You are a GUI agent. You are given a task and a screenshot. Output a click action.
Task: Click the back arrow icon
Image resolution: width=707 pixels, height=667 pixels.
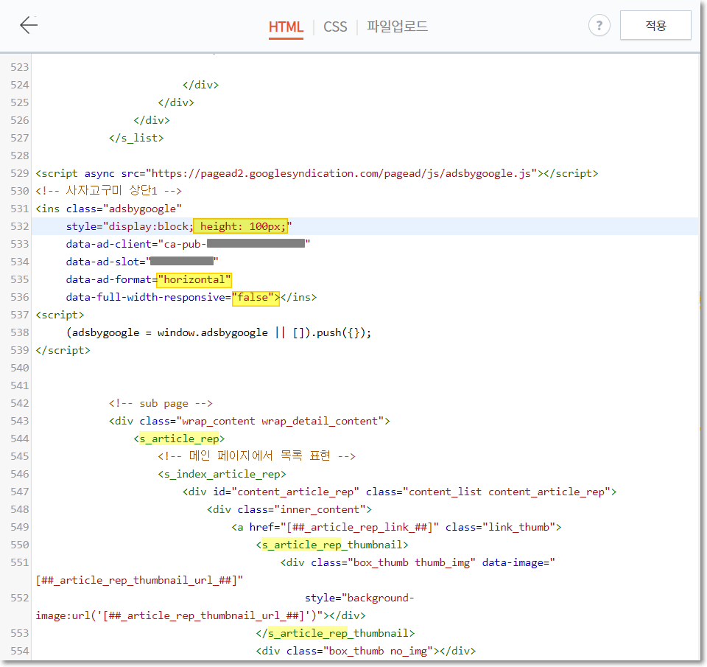pos(29,25)
